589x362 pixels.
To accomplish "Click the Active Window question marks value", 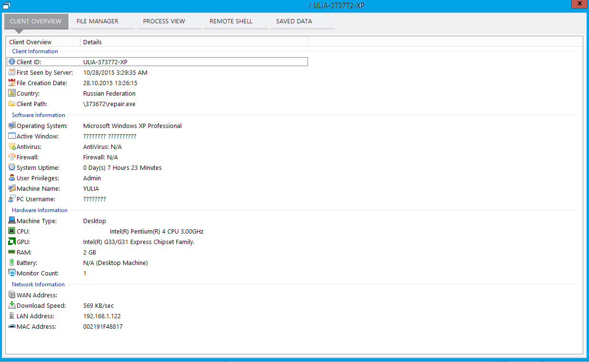I will tap(110, 136).
